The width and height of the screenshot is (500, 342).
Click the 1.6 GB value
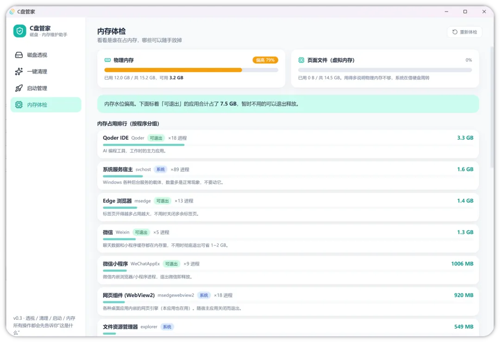pos(465,169)
